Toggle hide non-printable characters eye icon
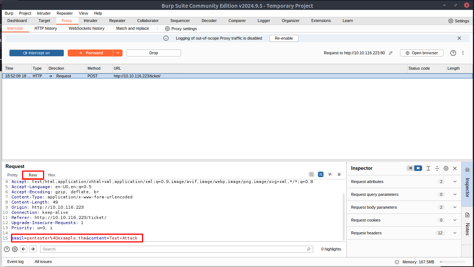The image size is (474, 267). coord(311,175)
